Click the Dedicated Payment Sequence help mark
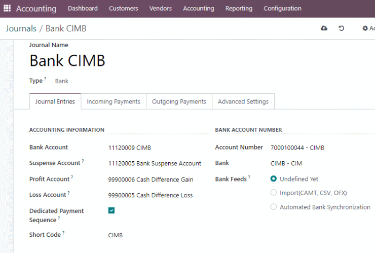This screenshot has width=375, height=253. point(59,218)
